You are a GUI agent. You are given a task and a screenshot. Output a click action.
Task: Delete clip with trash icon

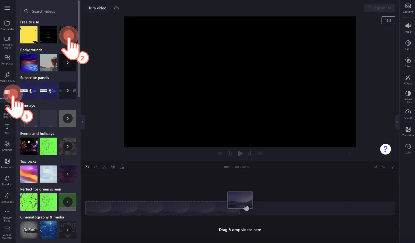pos(113,167)
